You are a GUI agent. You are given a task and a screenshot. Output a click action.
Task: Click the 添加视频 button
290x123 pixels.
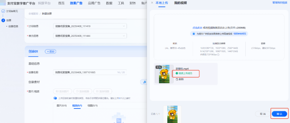[x=83, y=91]
